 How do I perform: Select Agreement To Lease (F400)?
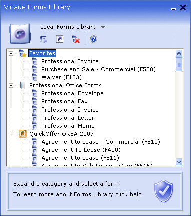81,150
